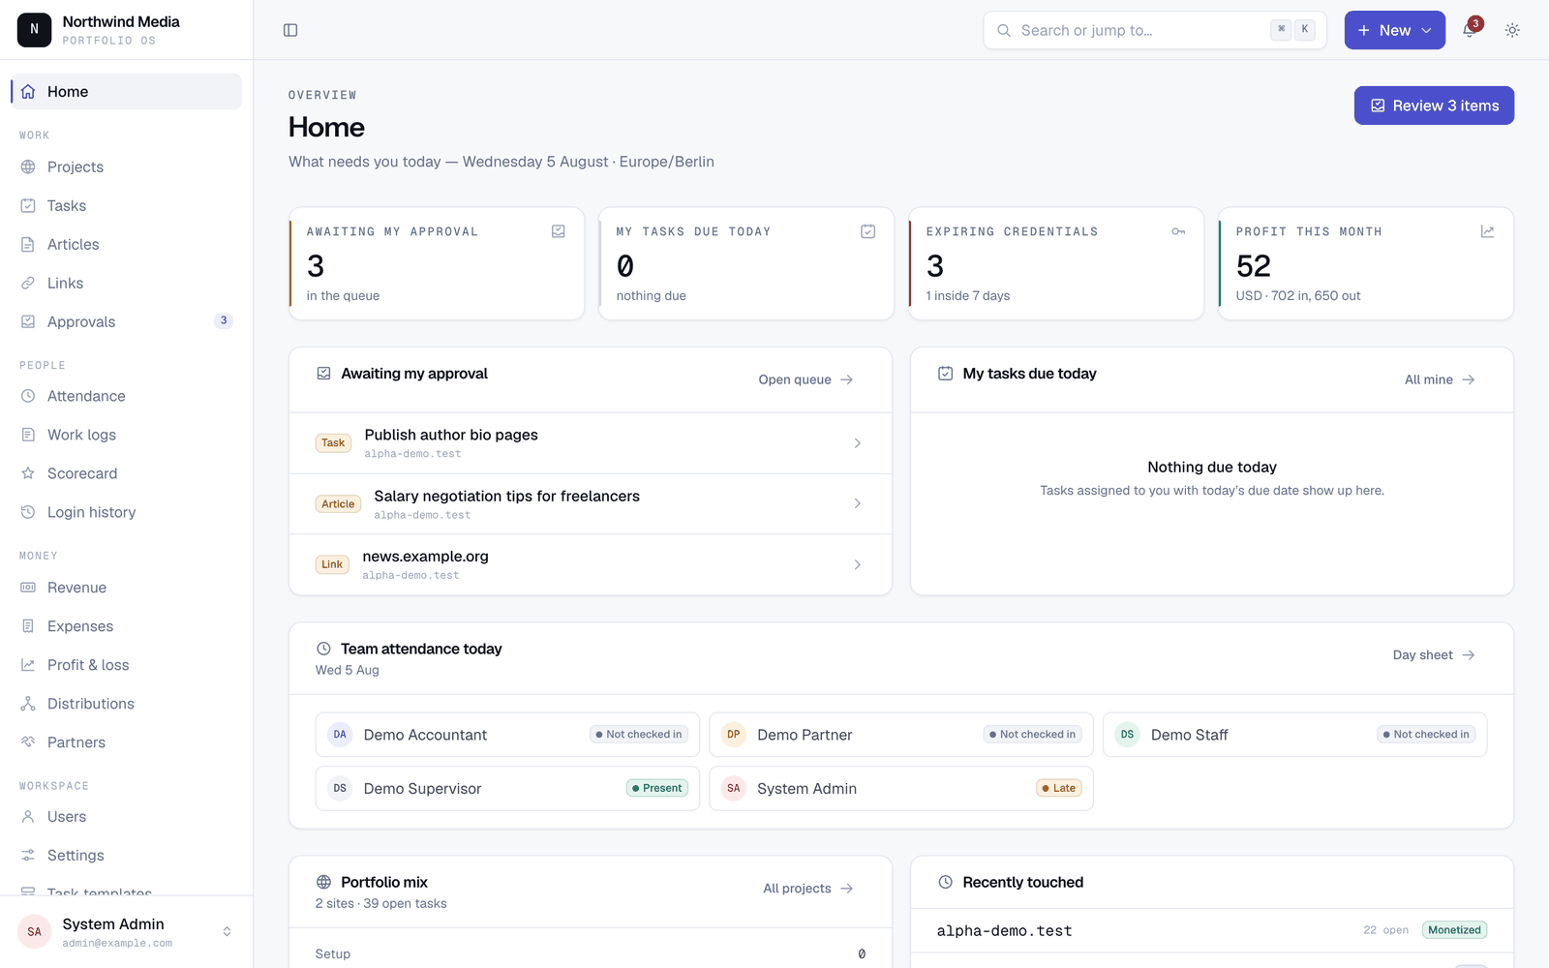Go to Home in sidebar
This screenshot has height=968, width=1549.
(126, 92)
